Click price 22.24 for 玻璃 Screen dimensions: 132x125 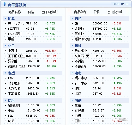click(97, 88)
